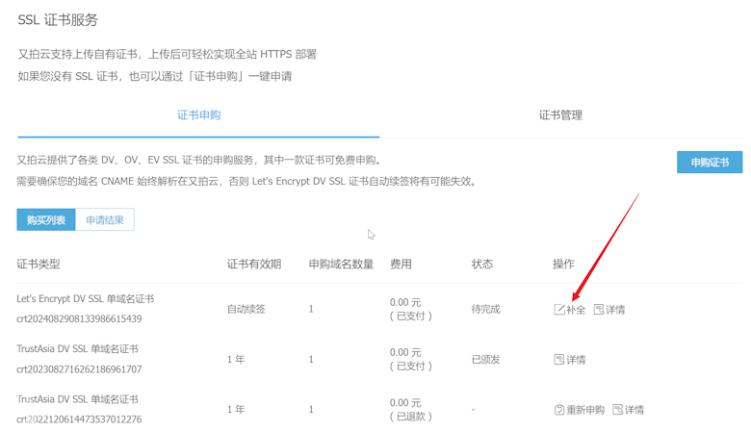The width and height of the screenshot is (751, 431).
Task: Click the 待完成 status text
Action: pos(485,309)
